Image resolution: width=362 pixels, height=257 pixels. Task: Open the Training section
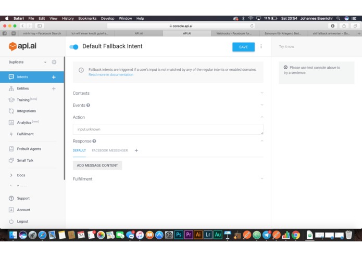tap(23, 100)
